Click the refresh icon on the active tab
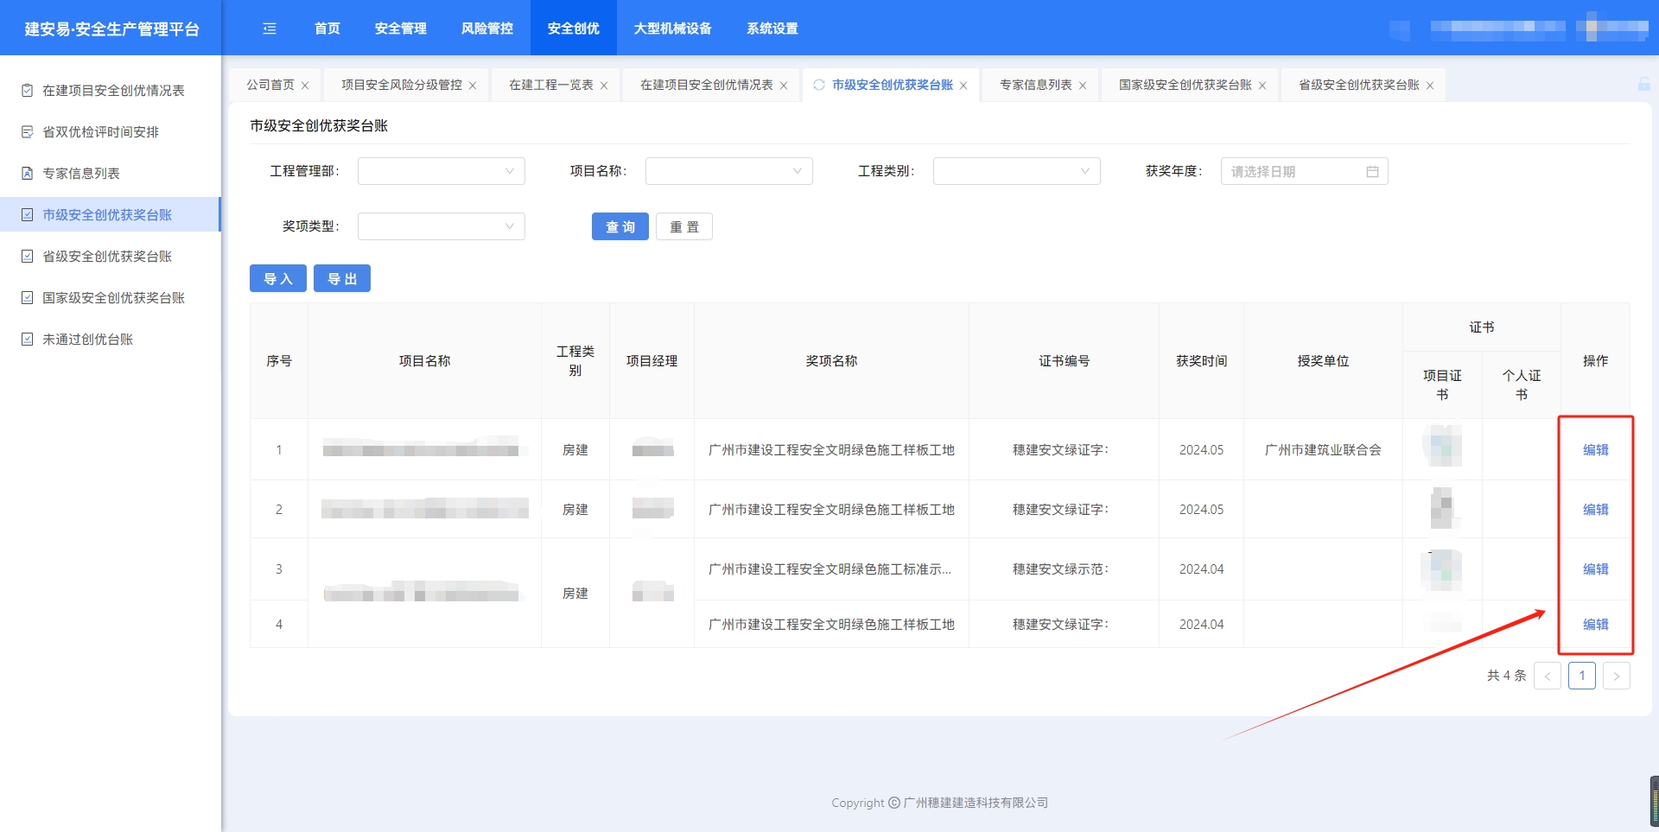 click(x=819, y=85)
